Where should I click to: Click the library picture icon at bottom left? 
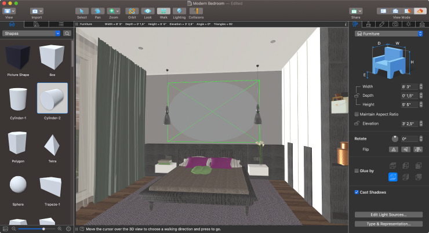[5, 228]
